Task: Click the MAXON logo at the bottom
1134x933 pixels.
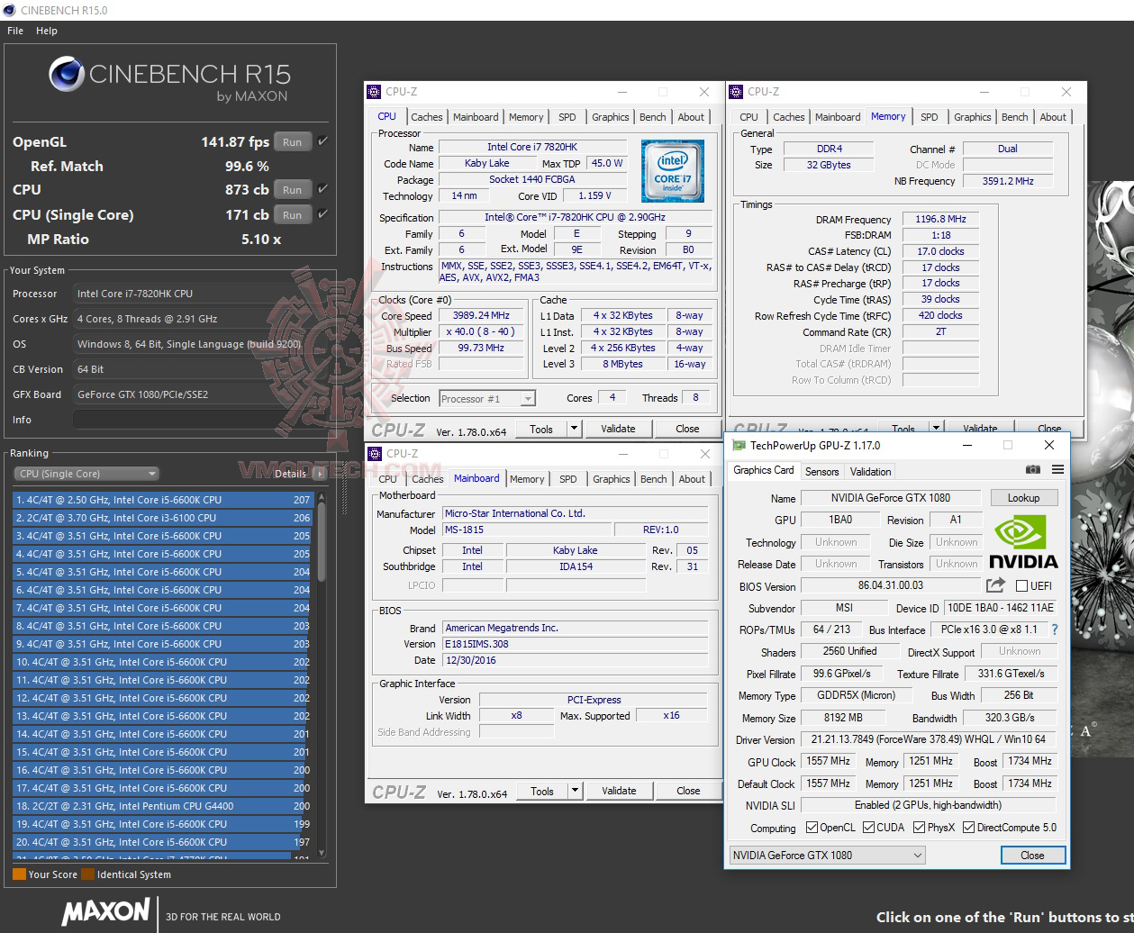Action: (x=105, y=911)
